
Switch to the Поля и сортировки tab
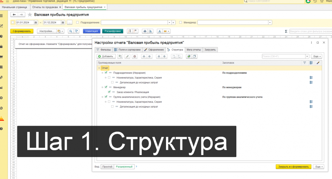point(127,50)
